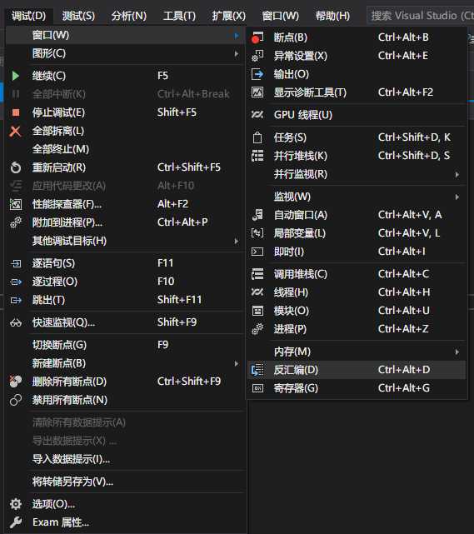Click the Output (输出) arrow icon

(x=257, y=74)
